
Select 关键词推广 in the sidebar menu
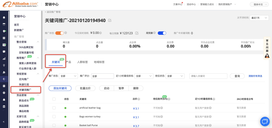[25, 90]
